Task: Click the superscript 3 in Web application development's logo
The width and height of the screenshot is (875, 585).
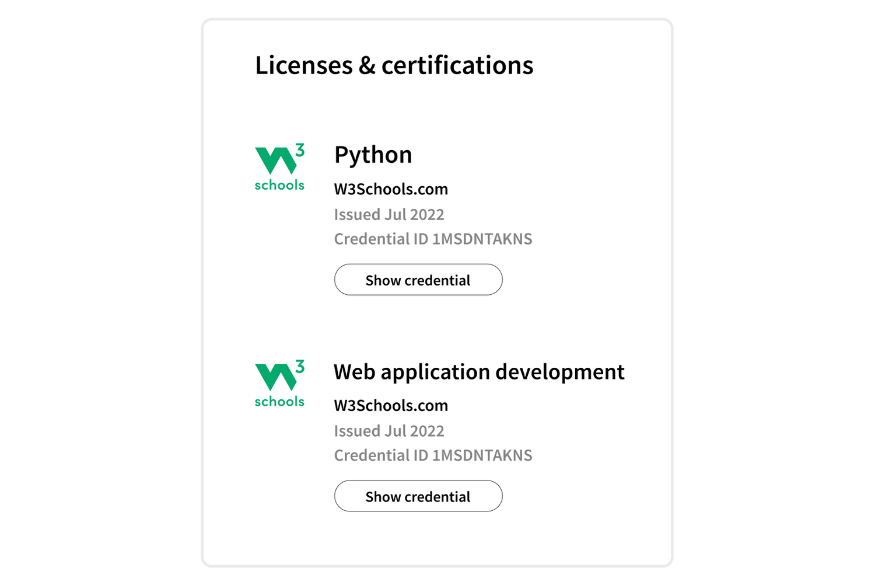Action: click(x=299, y=367)
